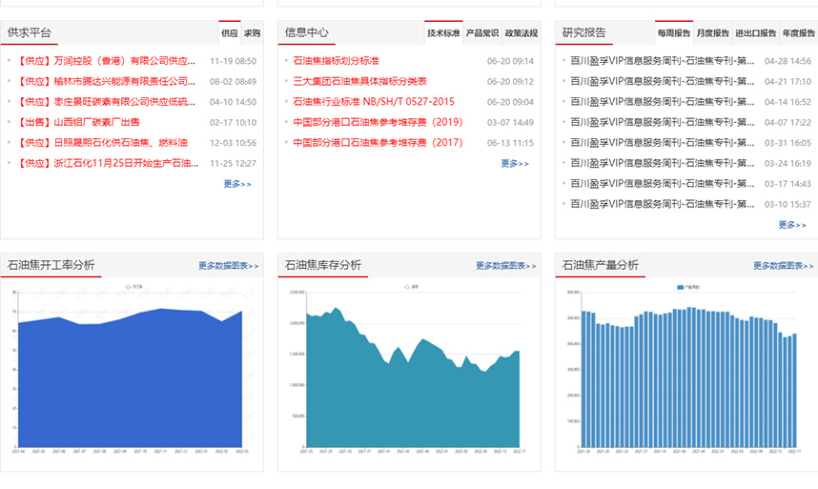The width and height of the screenshot is (818, 489).
Task: Expand 更多>> under 信息中心 list
Action: (515, 163)
